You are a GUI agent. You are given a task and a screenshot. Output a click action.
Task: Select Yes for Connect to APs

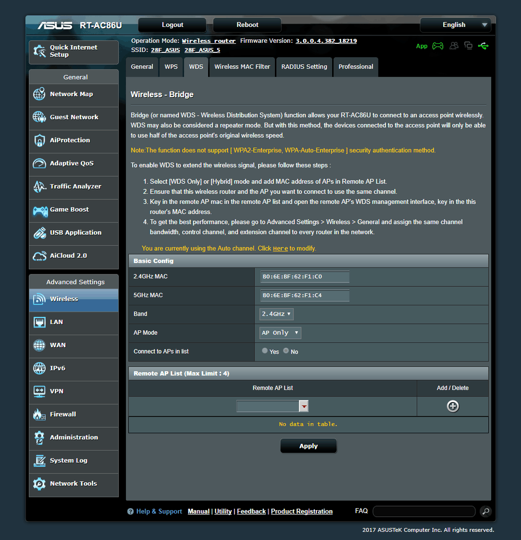click(265, 351)
